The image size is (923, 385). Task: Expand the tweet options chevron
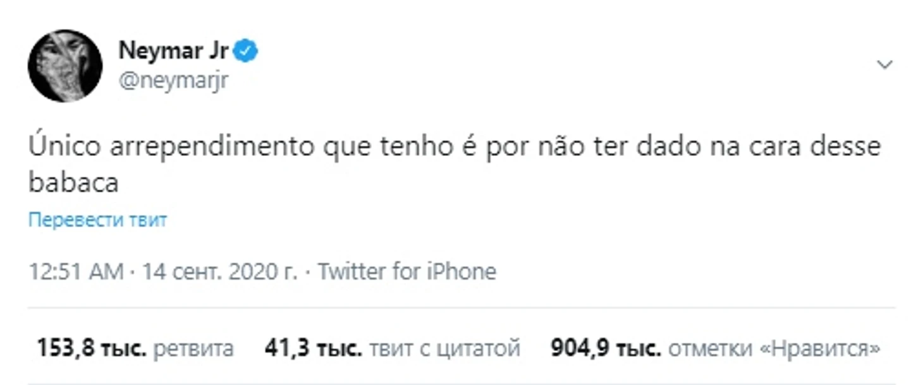(885, 64)
